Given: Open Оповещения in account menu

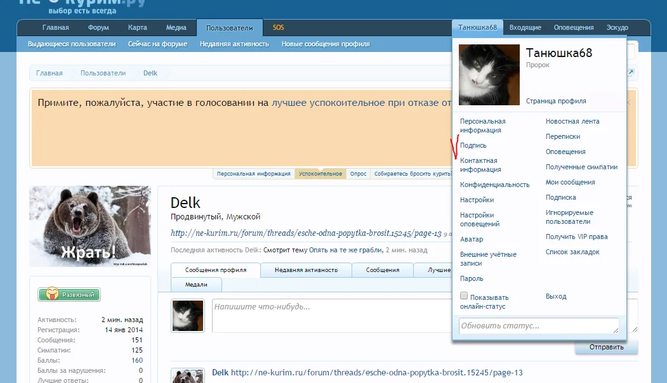Looking at the screenshot, I should (565, 152).
